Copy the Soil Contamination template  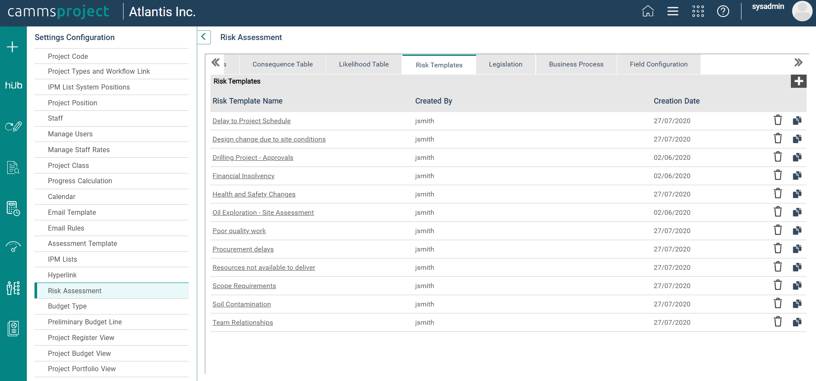797,304
